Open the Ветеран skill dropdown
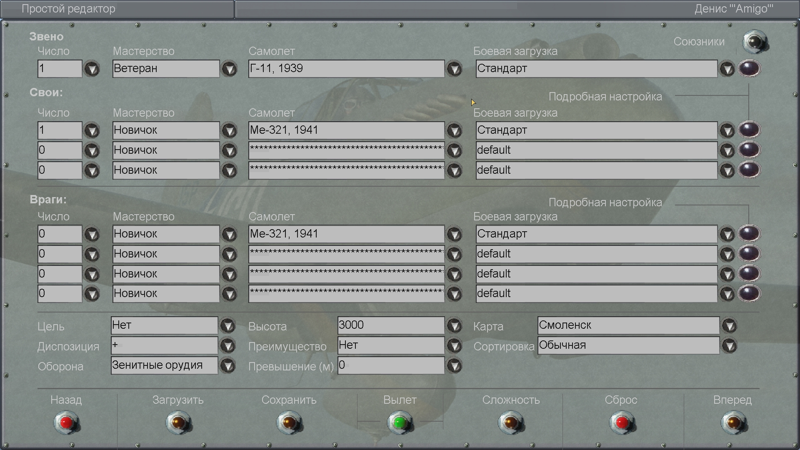Viewport: 800px width, 450px height. [229, 69]
